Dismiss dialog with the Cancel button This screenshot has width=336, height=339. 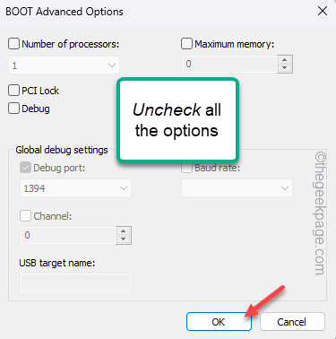click(x=292, y=322)
